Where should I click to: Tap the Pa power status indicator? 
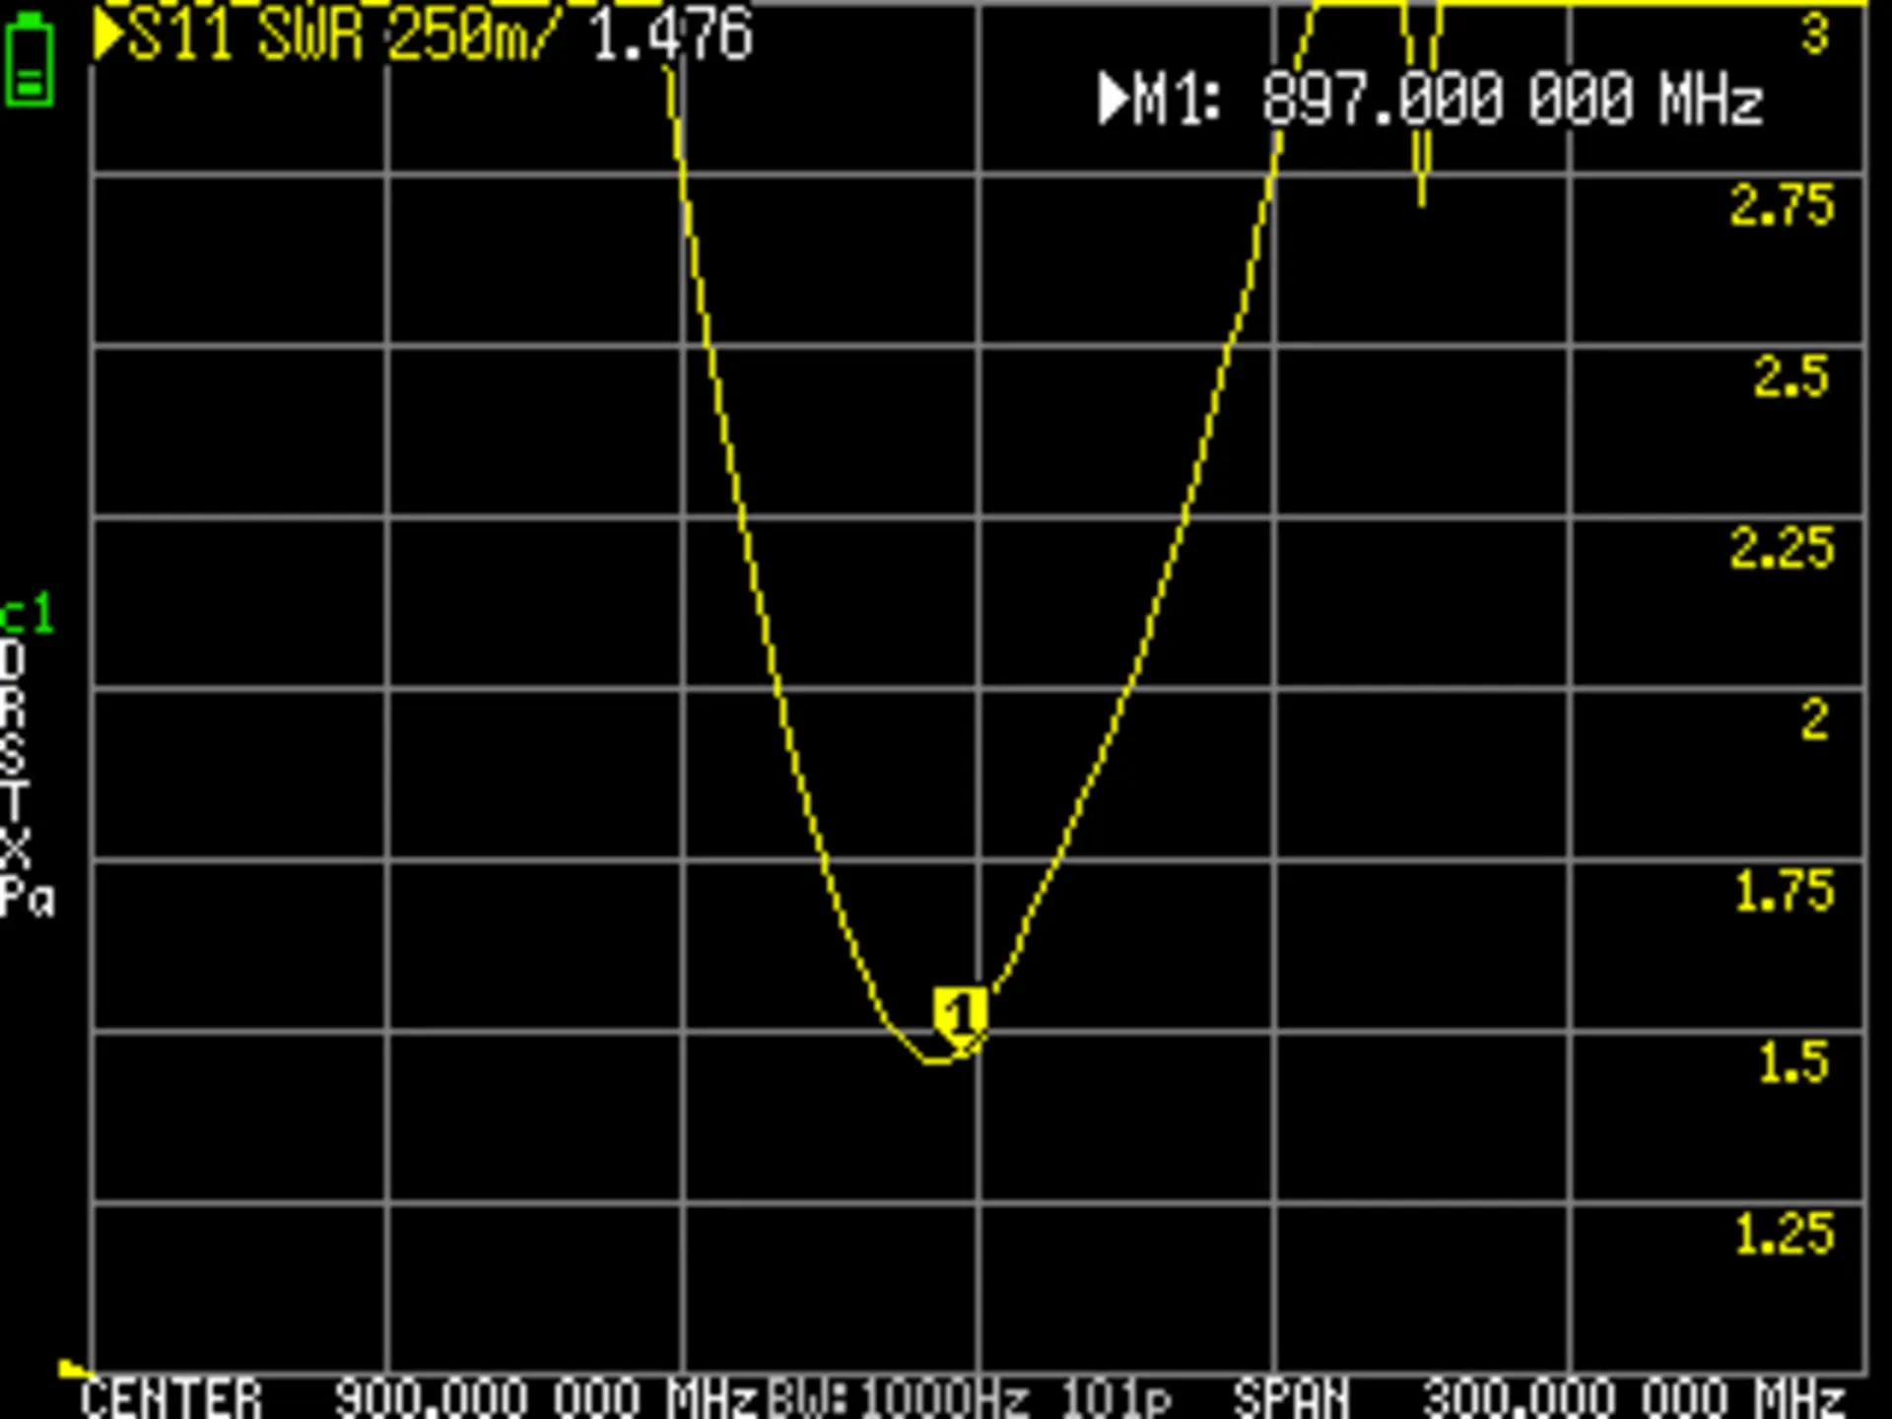coord(28,897)
